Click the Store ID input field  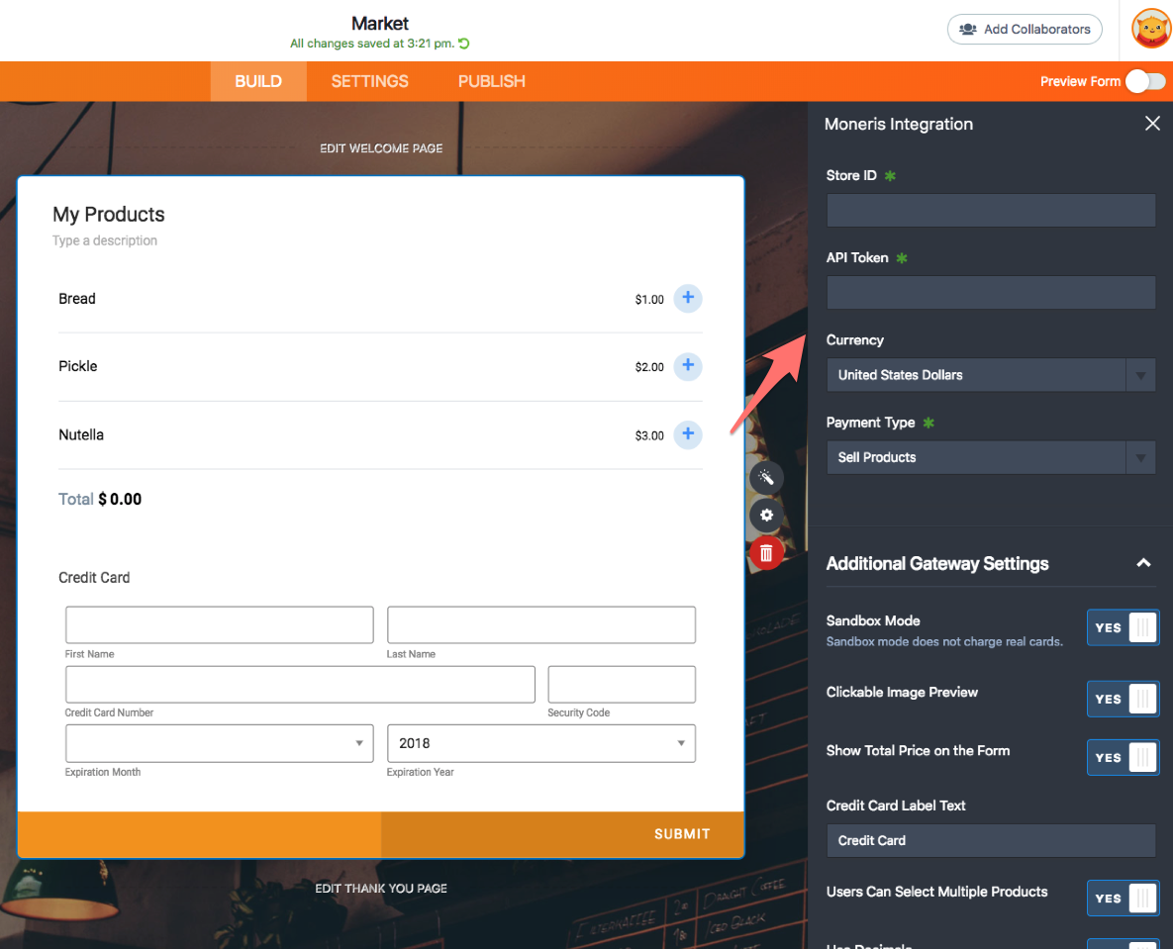(x=990, y=210)
